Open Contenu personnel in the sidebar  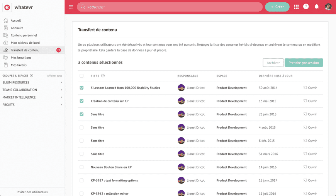[x=32, y=35]
